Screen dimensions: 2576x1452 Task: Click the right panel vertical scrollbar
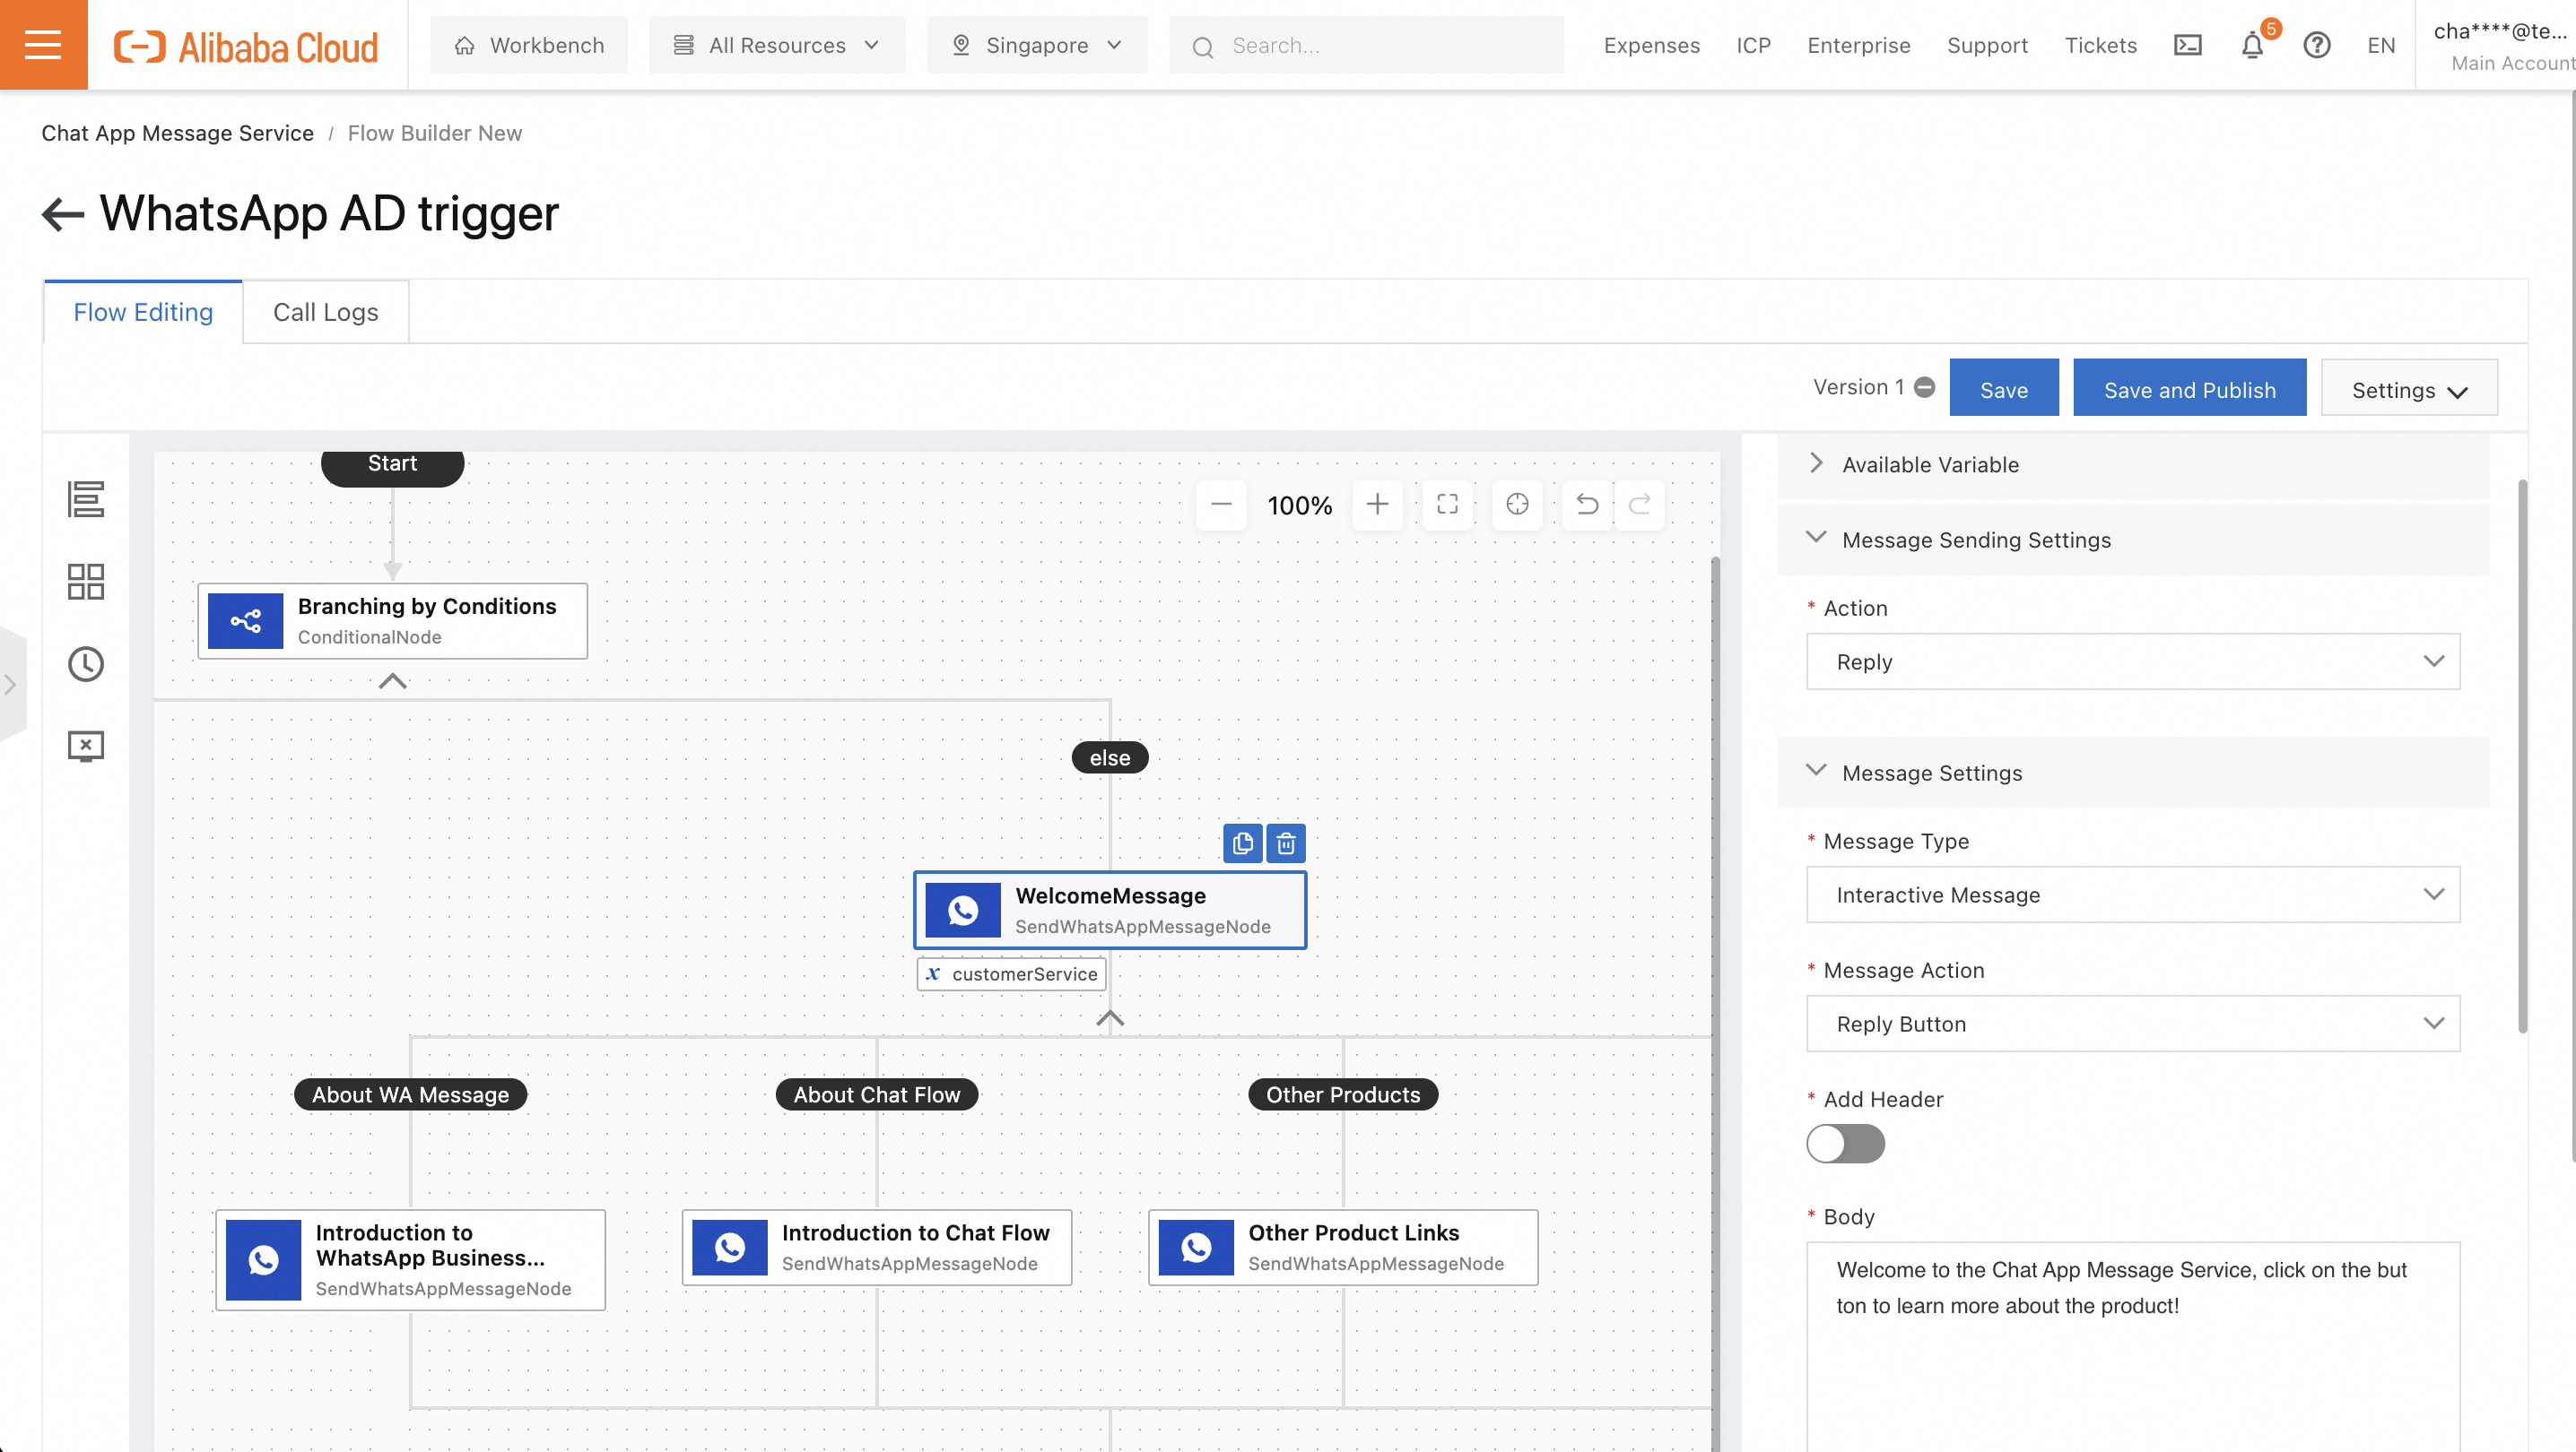pos(2522,756)
